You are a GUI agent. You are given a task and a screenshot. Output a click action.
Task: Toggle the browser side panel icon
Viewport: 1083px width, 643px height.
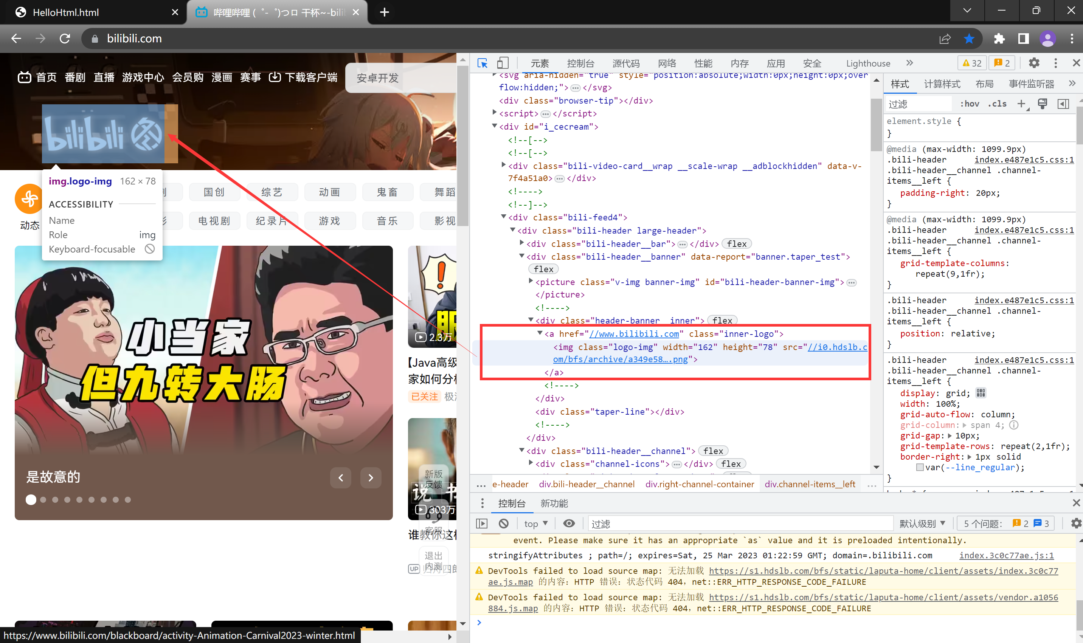(x=1024, y=39)
